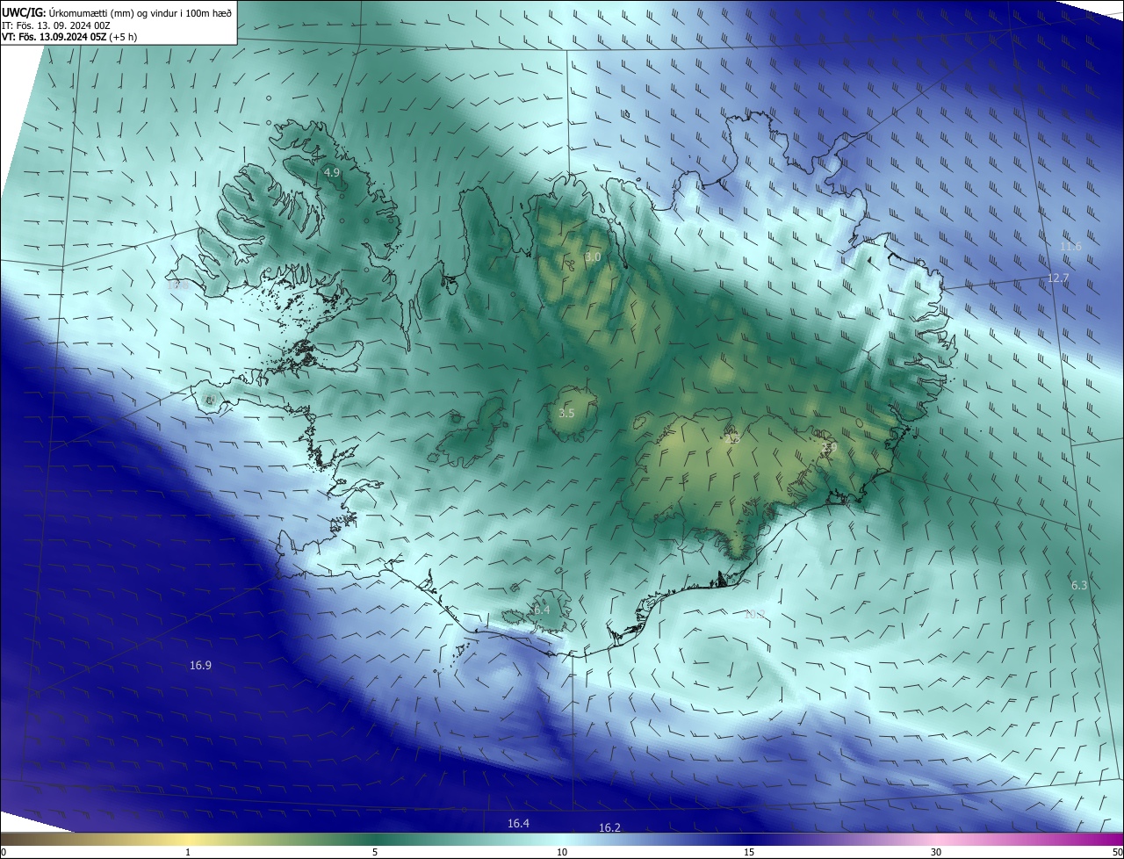Click the 12.7 value in the east

[x=1058, y=278]
